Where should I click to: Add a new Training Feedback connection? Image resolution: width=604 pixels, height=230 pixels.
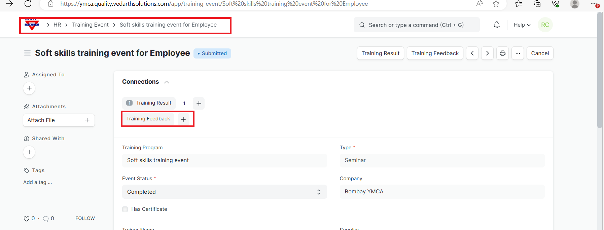click(x=183, y=119)
